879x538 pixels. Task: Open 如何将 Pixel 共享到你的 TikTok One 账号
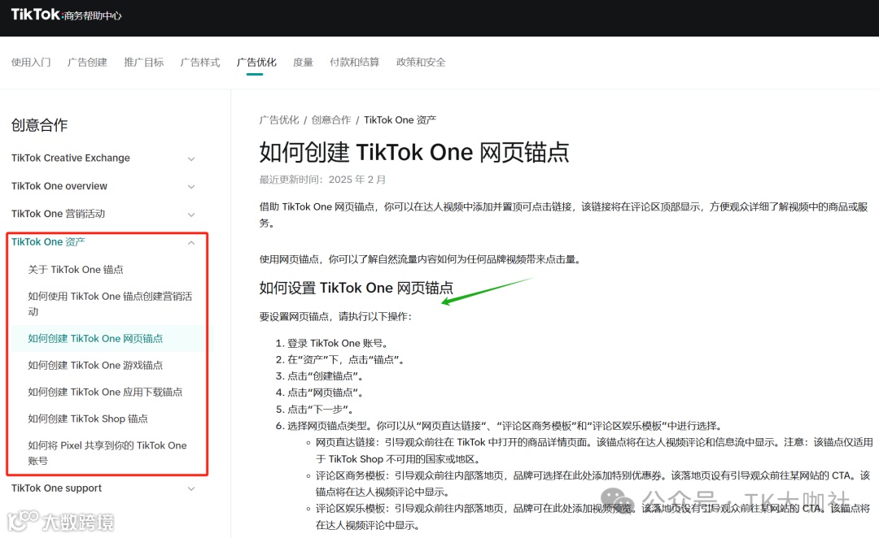pyautogui.click(x=107, y=453)
